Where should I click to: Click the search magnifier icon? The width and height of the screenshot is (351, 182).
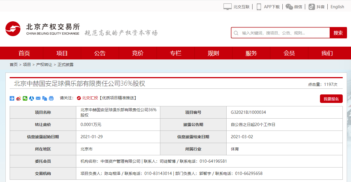pyautogui.click(x=236, y=33)
